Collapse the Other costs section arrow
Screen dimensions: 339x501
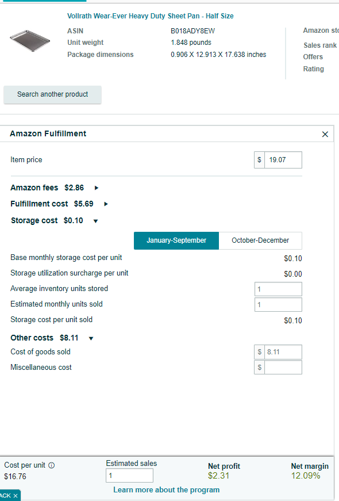91,338
